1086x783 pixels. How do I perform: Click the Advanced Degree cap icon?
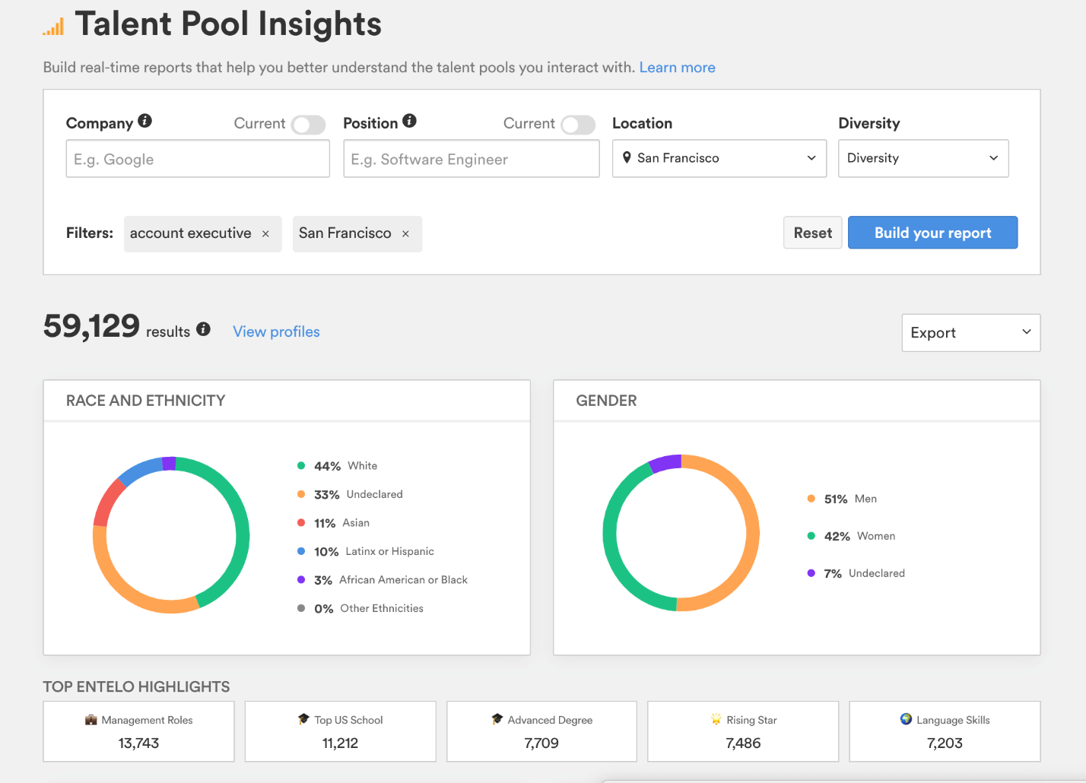click(497, 719)
